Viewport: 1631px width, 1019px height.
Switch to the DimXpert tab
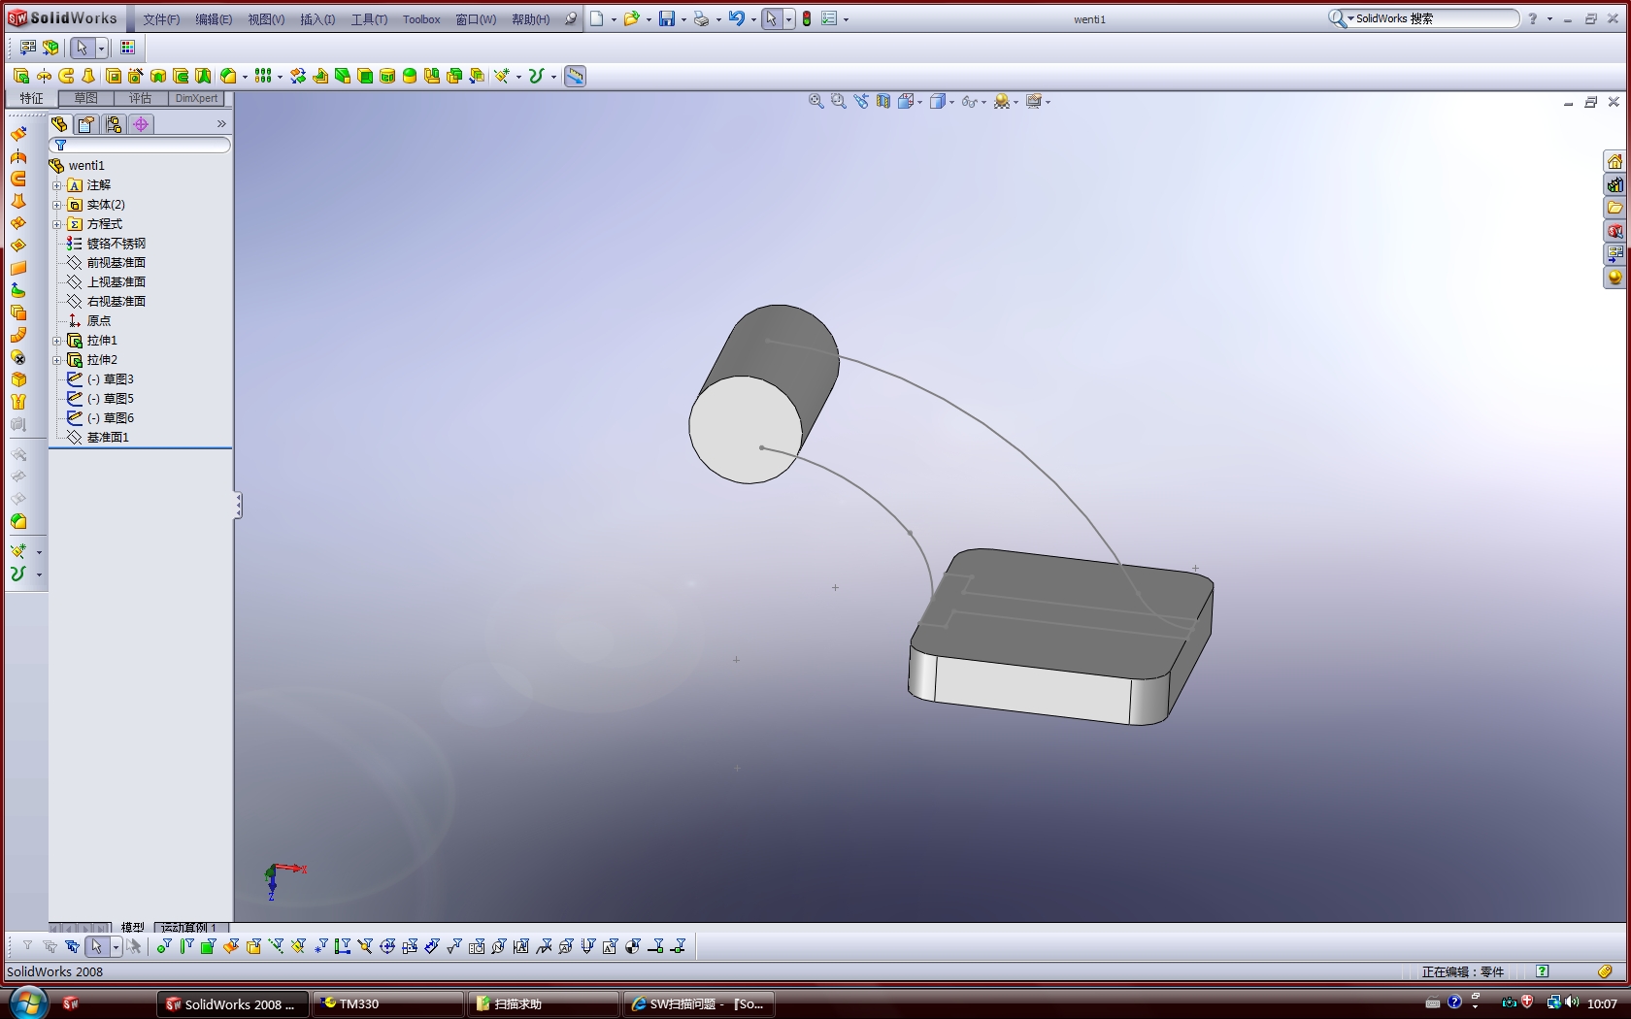(196, 98)
